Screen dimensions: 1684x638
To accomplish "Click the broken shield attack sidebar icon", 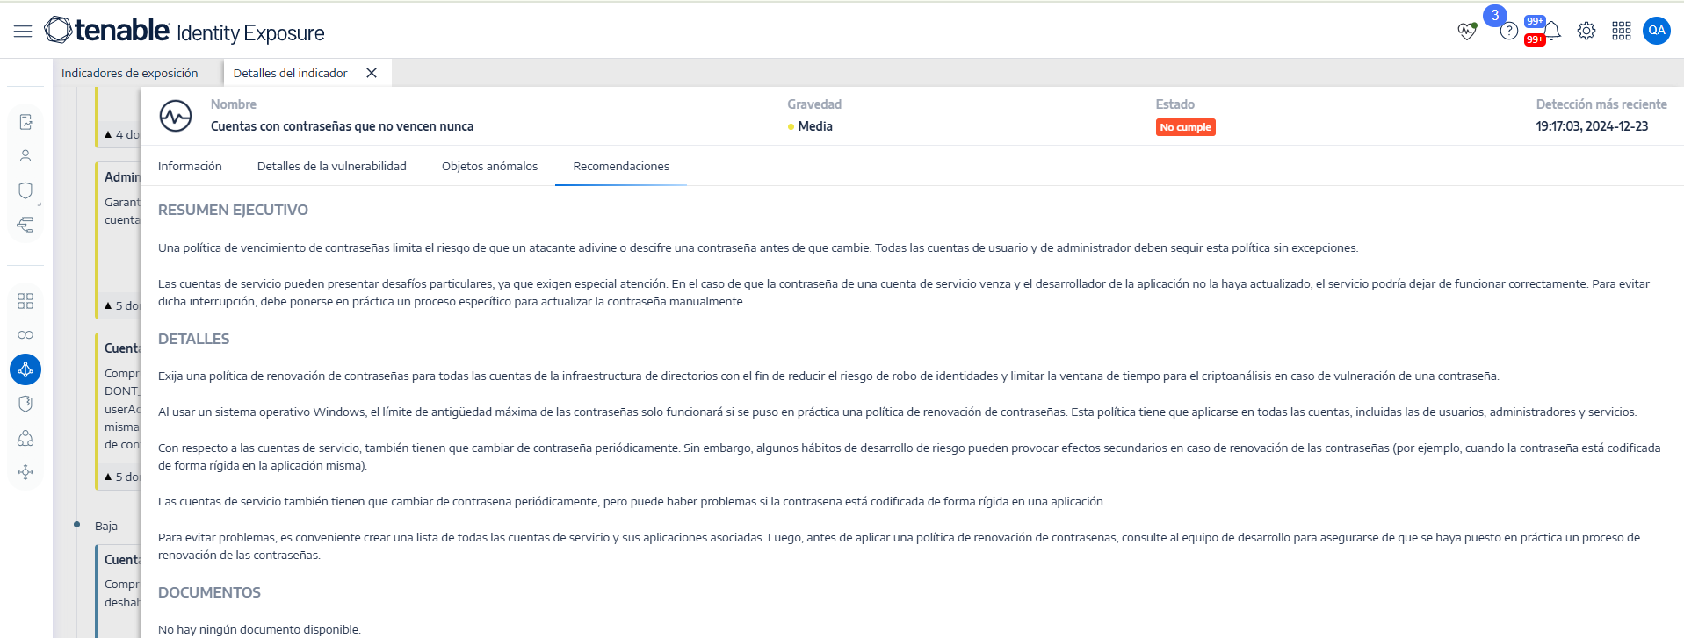I will (x=25, y=404).
